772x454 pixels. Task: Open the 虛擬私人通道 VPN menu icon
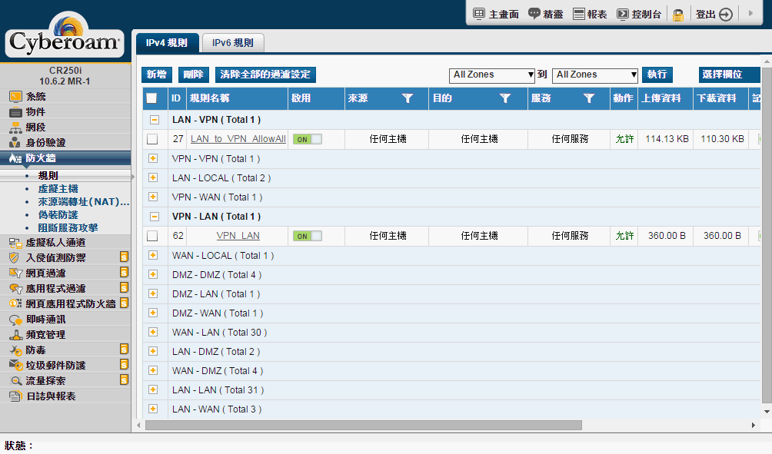(15, 243)
